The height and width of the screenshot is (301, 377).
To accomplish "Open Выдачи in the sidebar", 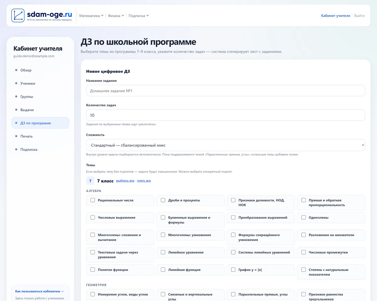I will point(40,110).
